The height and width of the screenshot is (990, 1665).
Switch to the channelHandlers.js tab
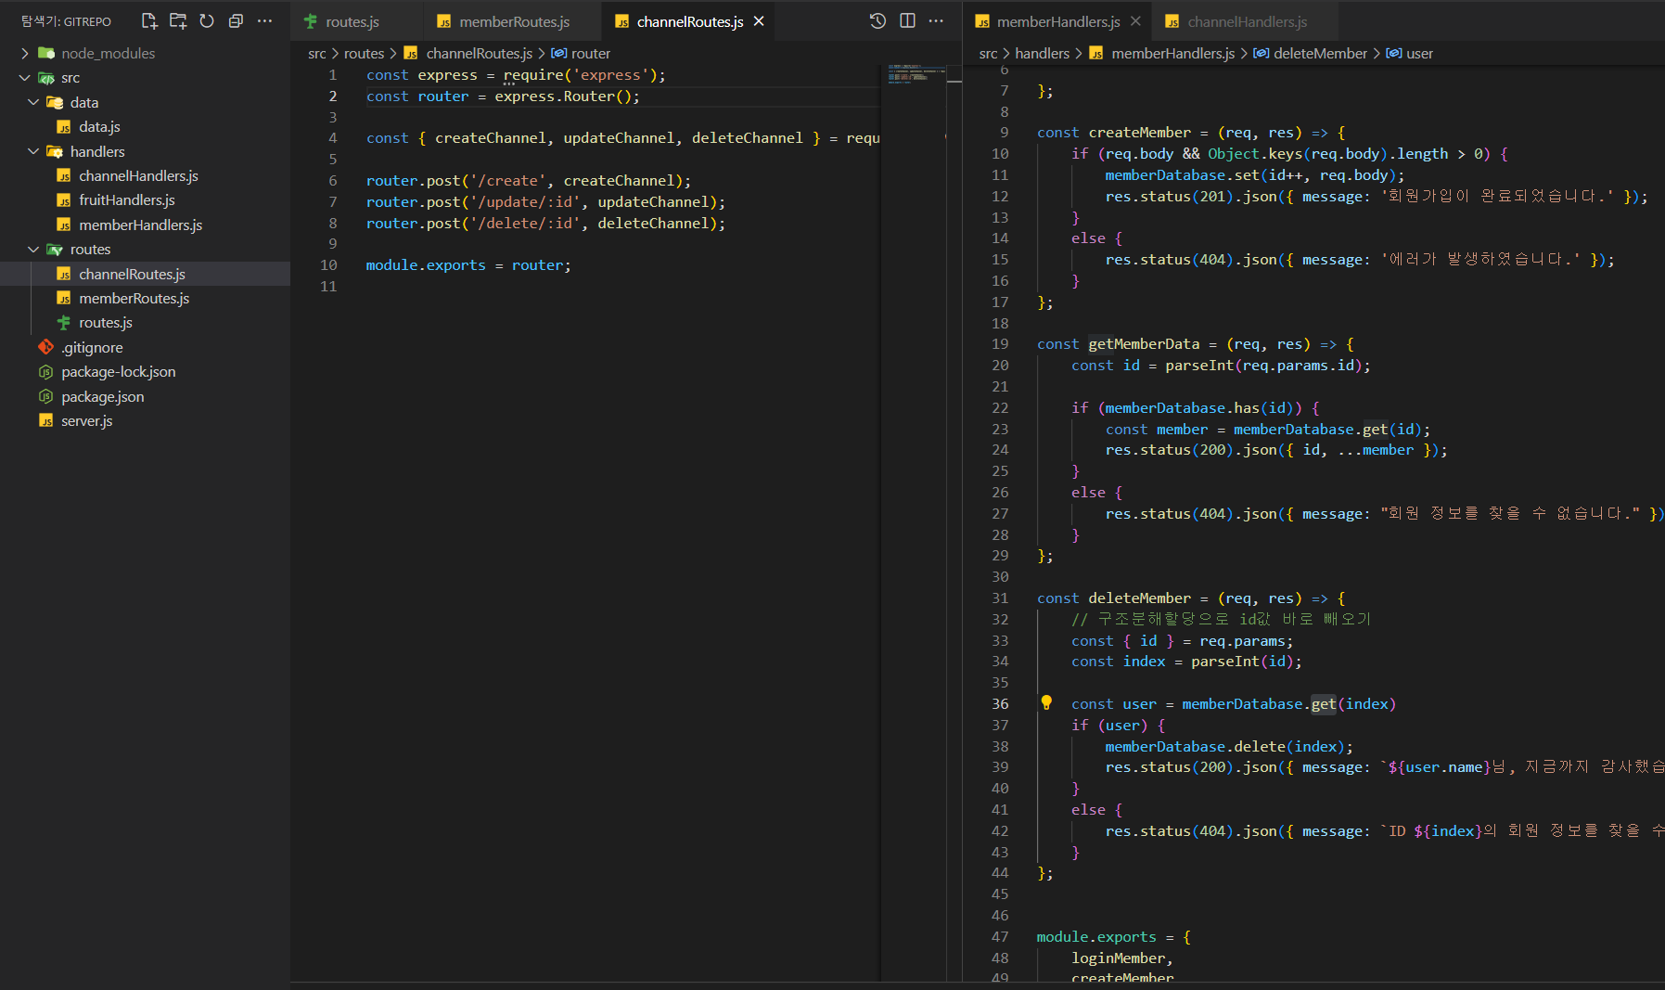(1248, 21)
